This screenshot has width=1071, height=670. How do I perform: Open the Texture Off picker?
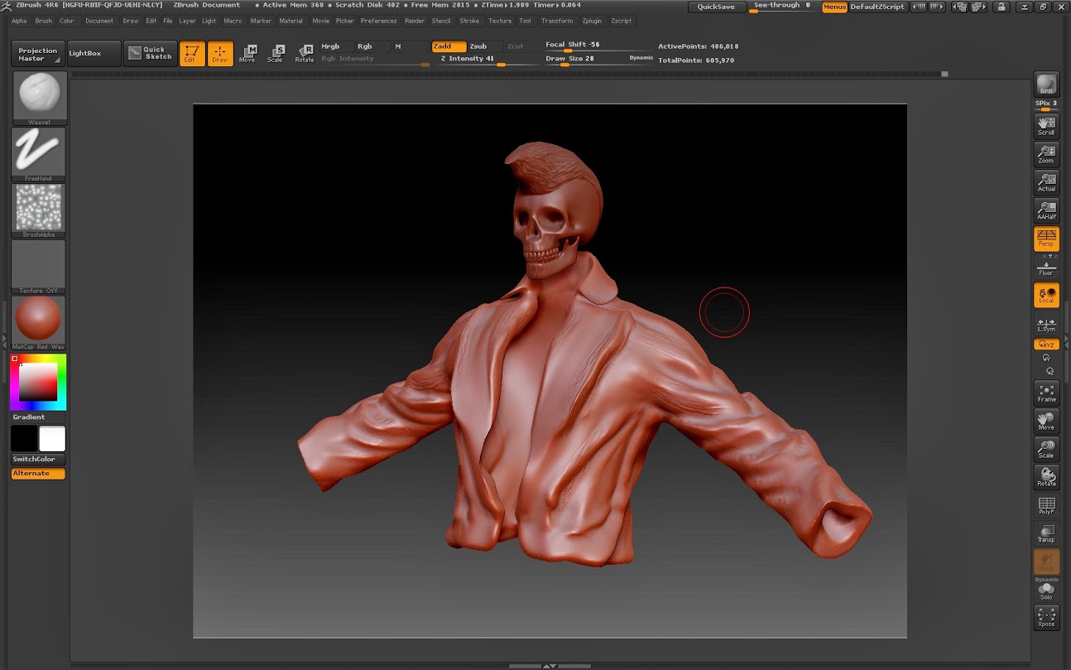(39, 267)
